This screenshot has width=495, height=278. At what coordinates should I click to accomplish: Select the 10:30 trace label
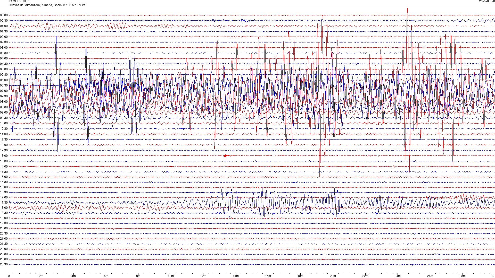pyautogui.click(x=4, y=129)
